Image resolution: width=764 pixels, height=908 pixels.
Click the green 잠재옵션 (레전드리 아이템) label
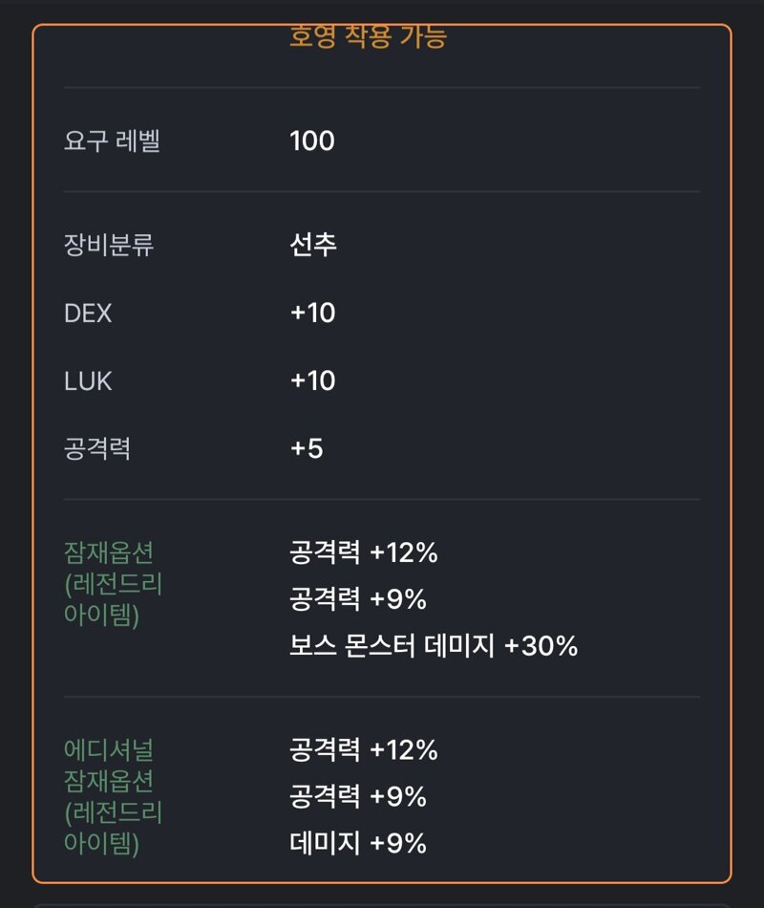[x=113, y=584]
